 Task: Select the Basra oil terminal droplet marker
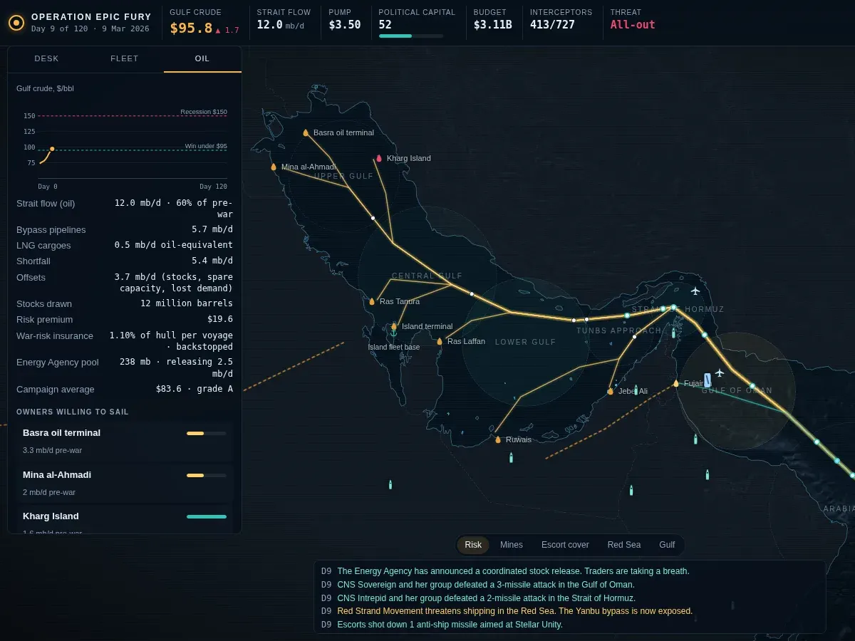tap(306, 132)
